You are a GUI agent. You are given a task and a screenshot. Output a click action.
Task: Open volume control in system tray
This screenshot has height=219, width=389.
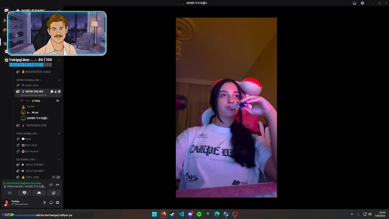coord(370,214)
